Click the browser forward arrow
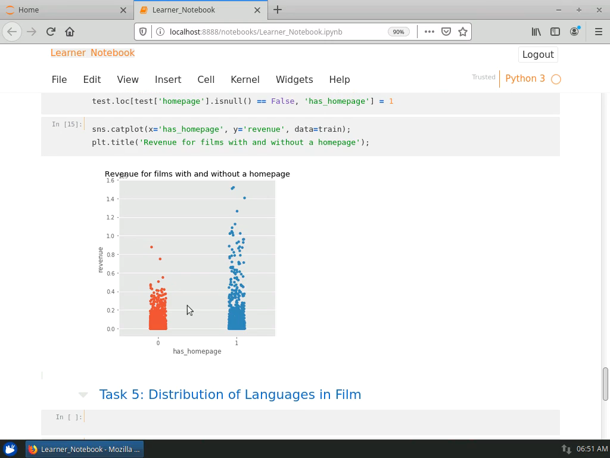The image size is (610, 458). 32,32
